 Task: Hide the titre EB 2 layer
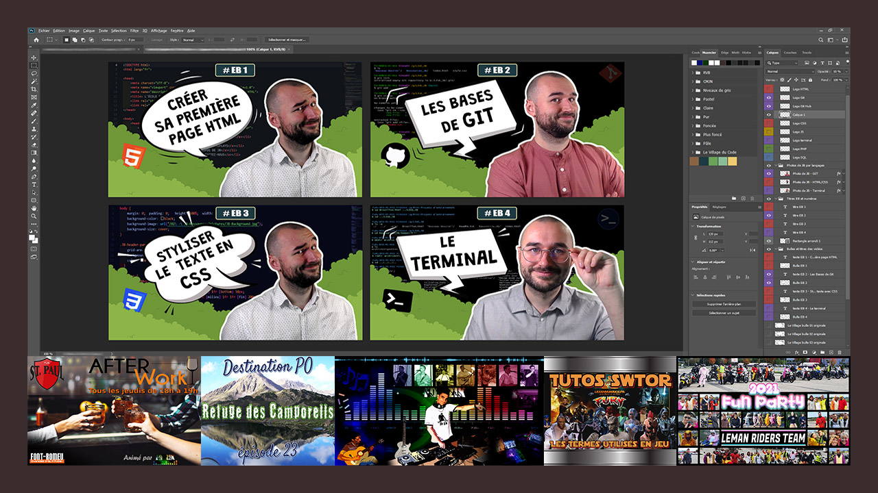[769, 215]
